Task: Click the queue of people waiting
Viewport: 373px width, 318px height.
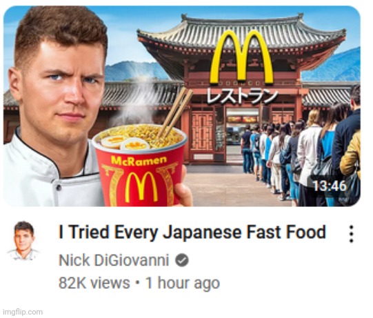Action: [x=301, y=155]
